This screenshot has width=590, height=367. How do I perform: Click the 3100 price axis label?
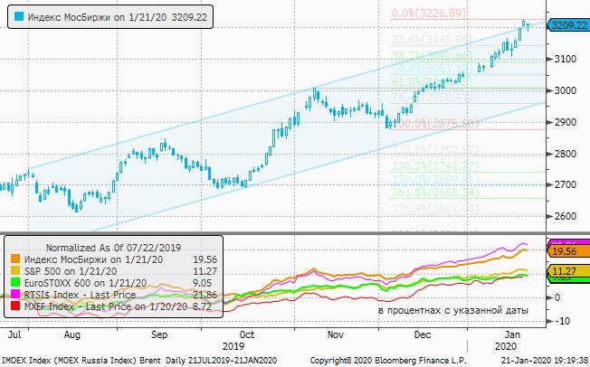[x=566, y=59]
